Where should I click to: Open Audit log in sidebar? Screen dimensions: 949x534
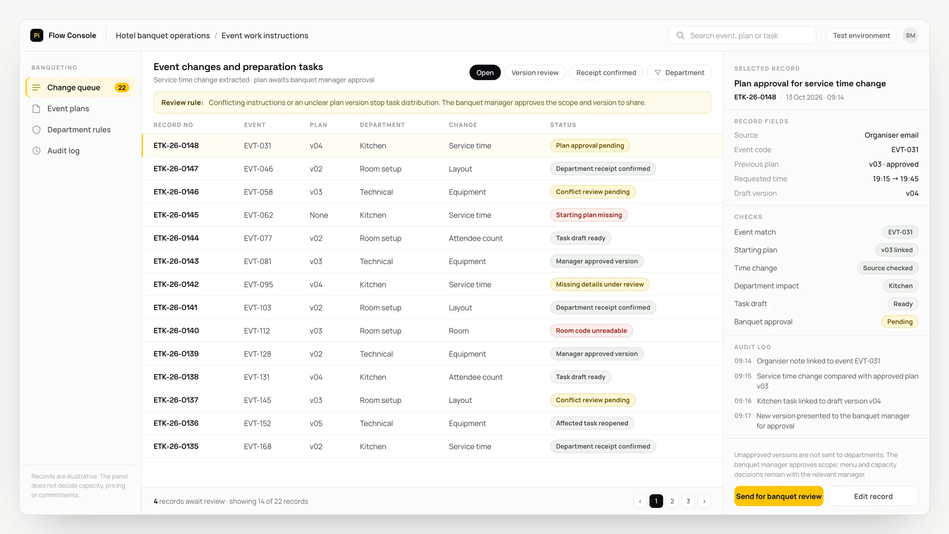click(x=80, y=151)
